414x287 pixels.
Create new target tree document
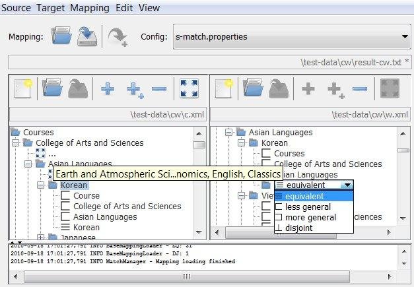[x=224, y=88]
